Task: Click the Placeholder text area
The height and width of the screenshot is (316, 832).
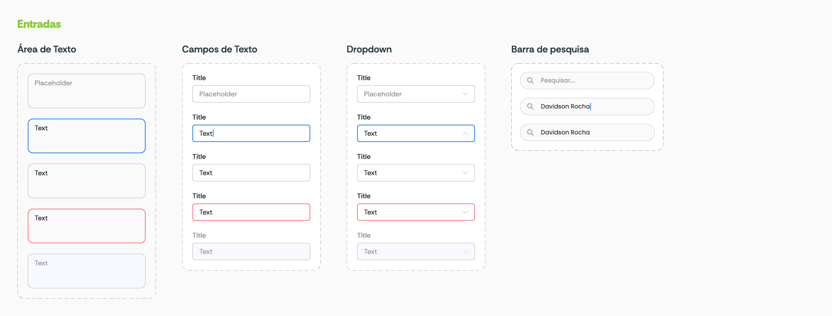Action: (87, 91)
